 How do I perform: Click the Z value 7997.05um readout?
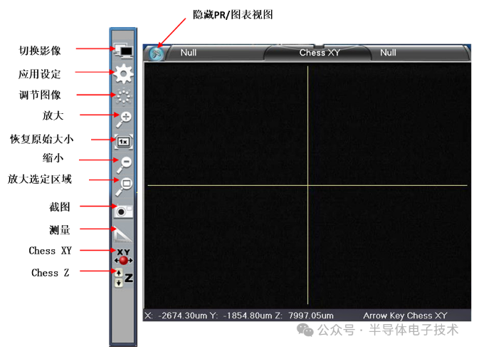304,316
